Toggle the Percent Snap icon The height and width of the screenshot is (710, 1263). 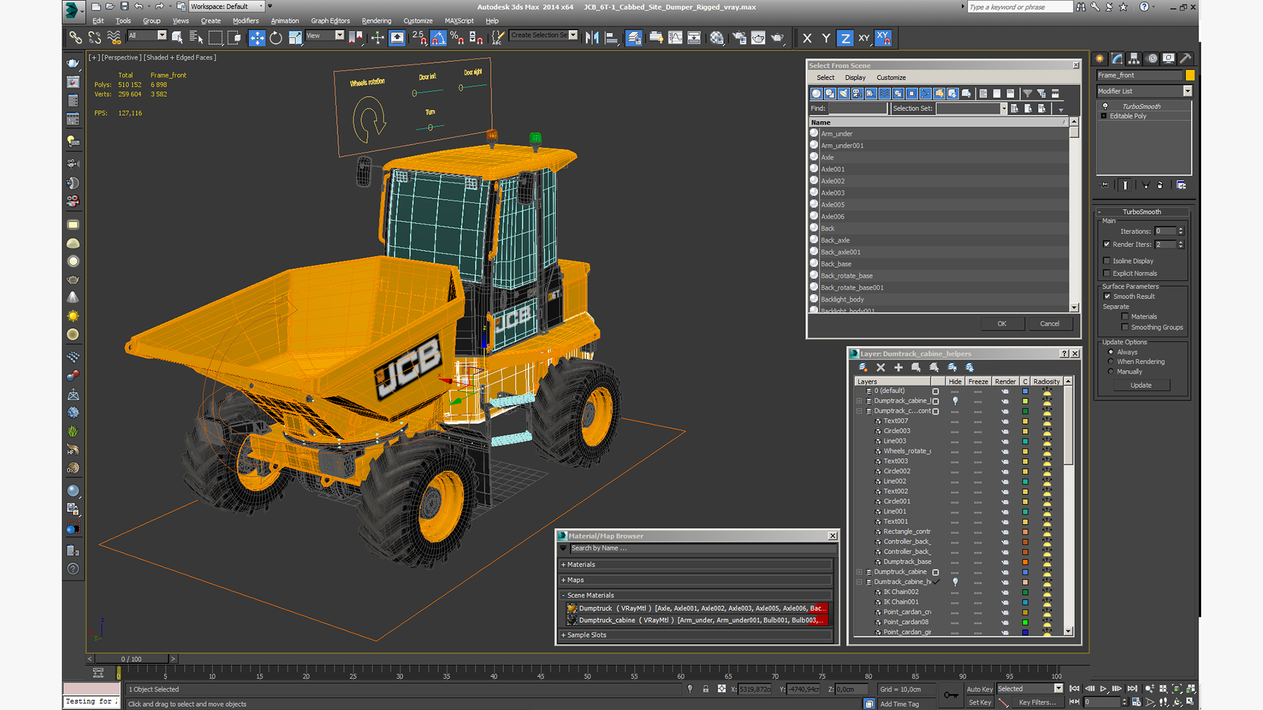click(x=457, y=38)
